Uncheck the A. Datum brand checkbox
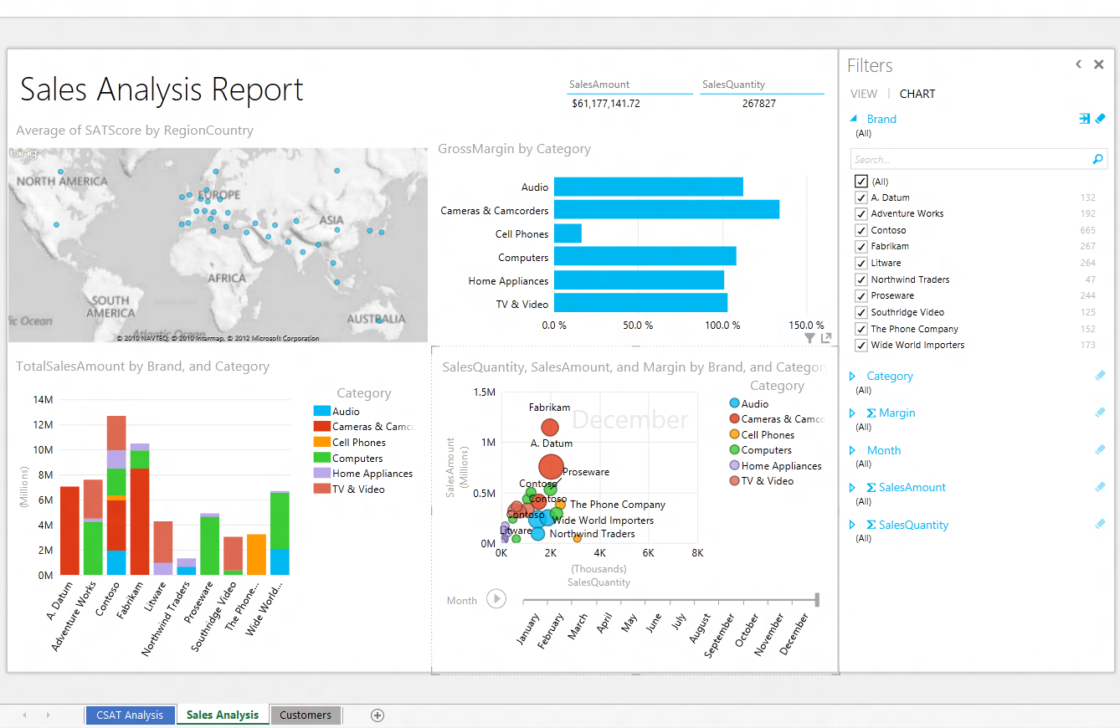This screenshot has width=1120, height=728. point(861,197)
